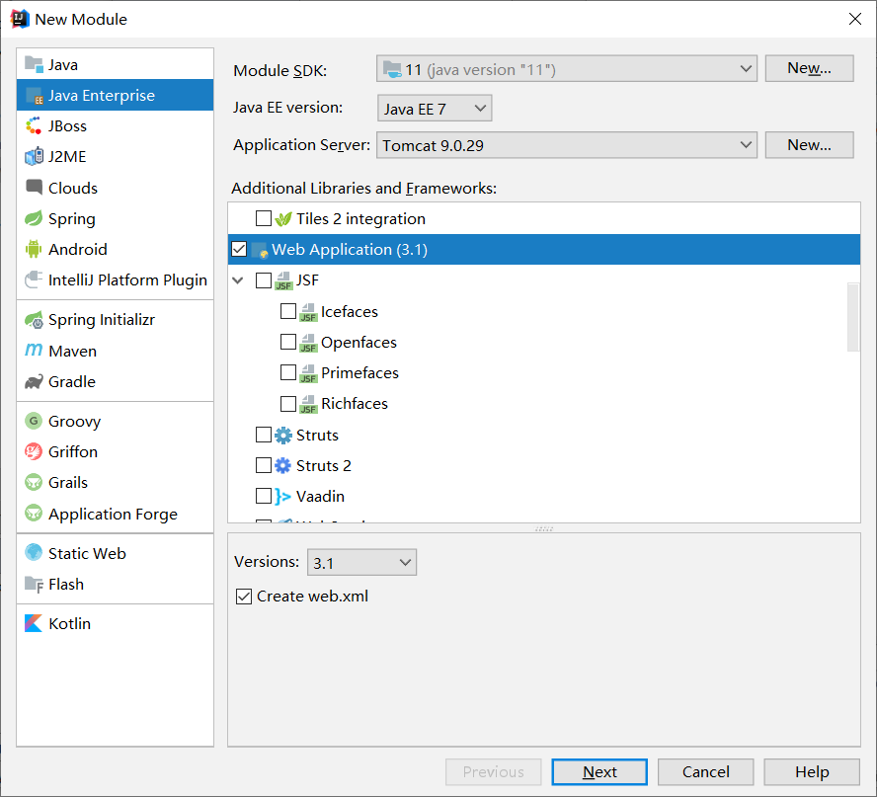Click the Android robot icon
This screenshot has width=877, height=797.
(34, 249)
